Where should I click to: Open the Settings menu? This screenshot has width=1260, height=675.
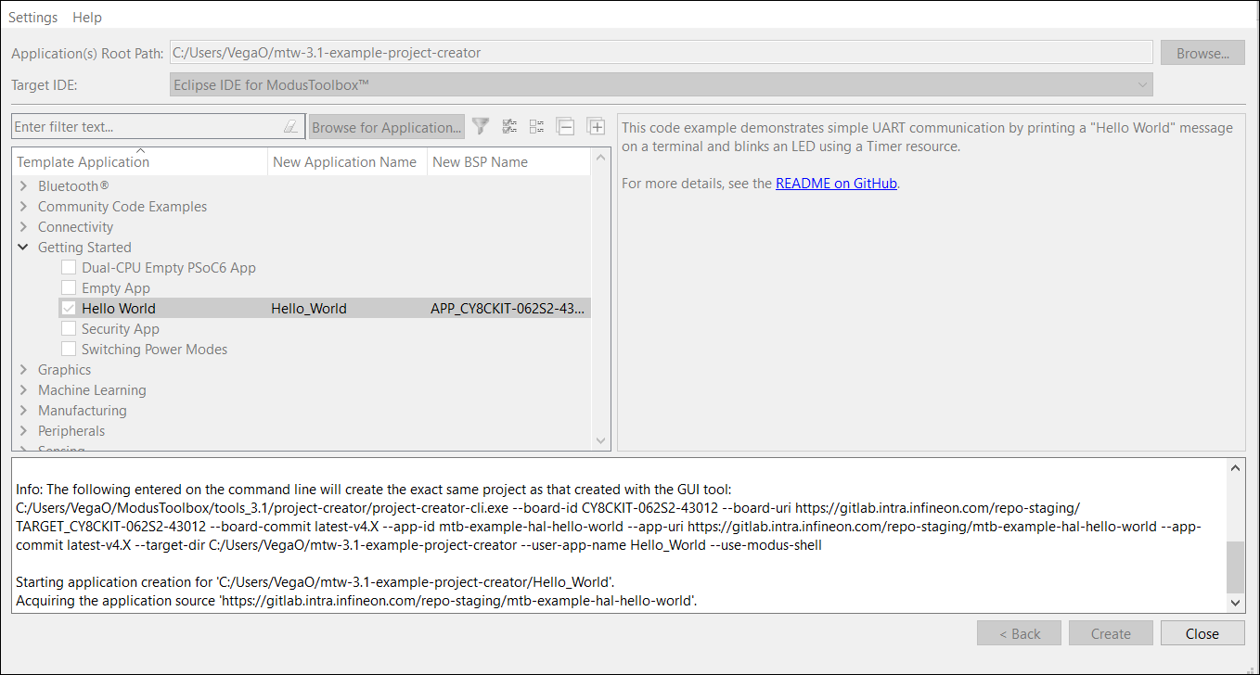point(32,17)
